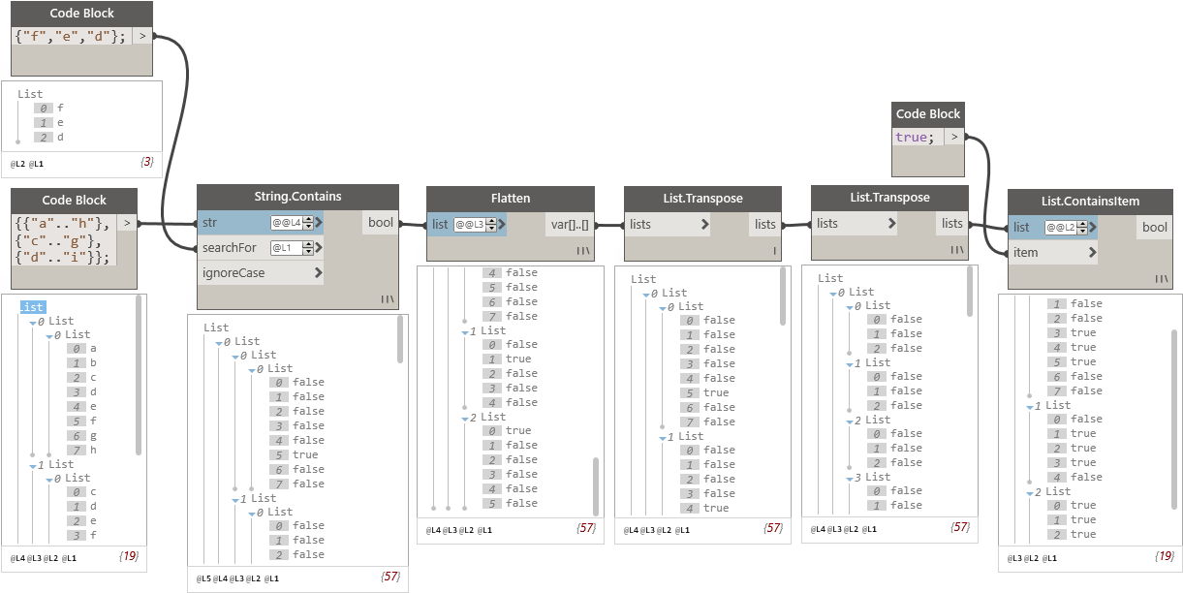
Task: Collapse '1 List' in the List.ContainsItem preview
Action: coord(1028,406)
